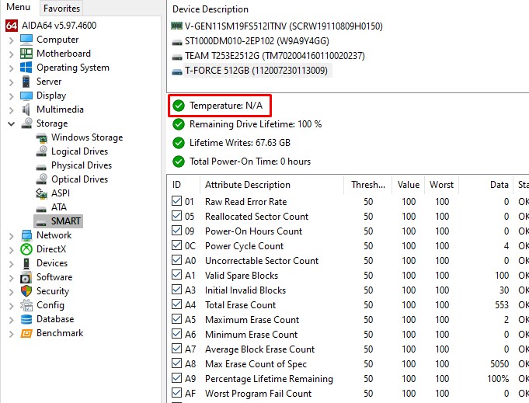Sort by Attribute Description column header
Image resolution: width=529 pixels, height=403 pixels.
pos(272,185)
